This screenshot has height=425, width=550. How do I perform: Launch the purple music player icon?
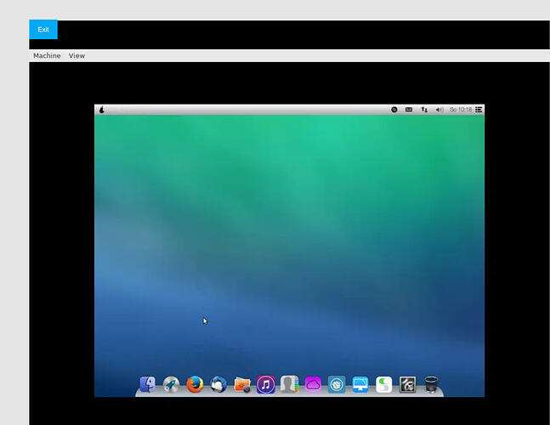tap(265, 384)
